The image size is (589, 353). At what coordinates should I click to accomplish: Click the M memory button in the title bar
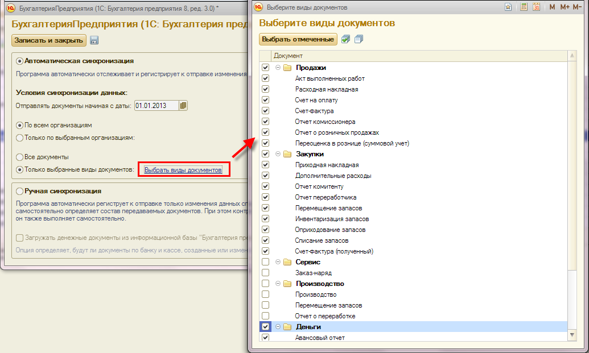[x=552, y=7]
